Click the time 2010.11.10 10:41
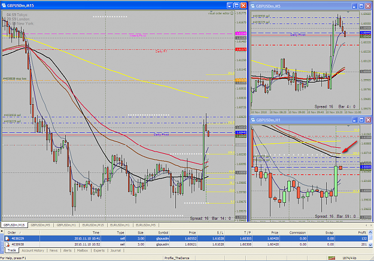 (x=87, y=238)
